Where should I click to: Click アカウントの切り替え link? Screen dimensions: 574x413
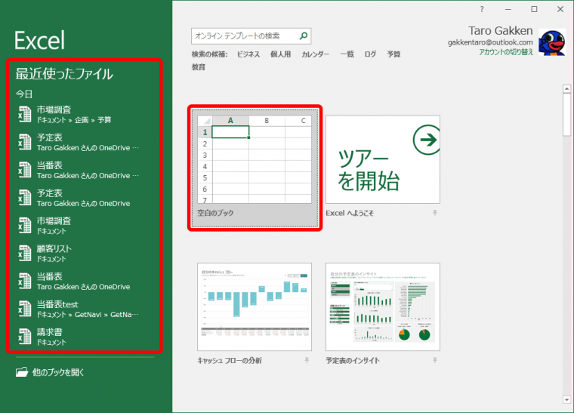pyautogui.click(x=506, y=52)
